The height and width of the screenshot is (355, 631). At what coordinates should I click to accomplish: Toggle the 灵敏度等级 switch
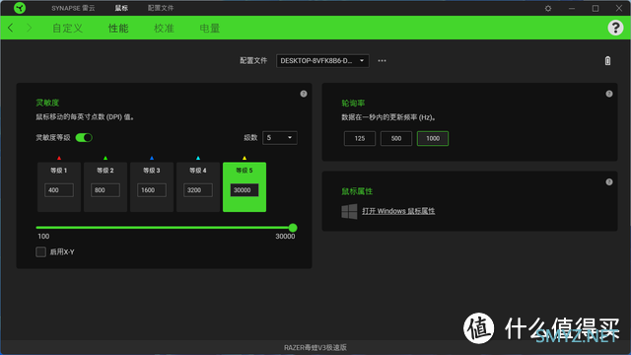(84, 138)
